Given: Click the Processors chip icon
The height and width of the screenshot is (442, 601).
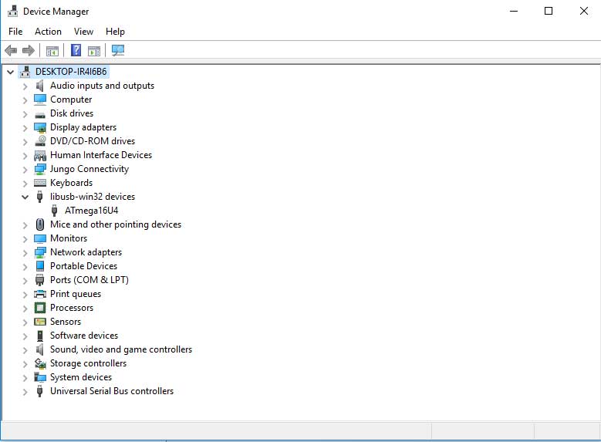Looking at the screenshot, I should (x=40, y=308).
